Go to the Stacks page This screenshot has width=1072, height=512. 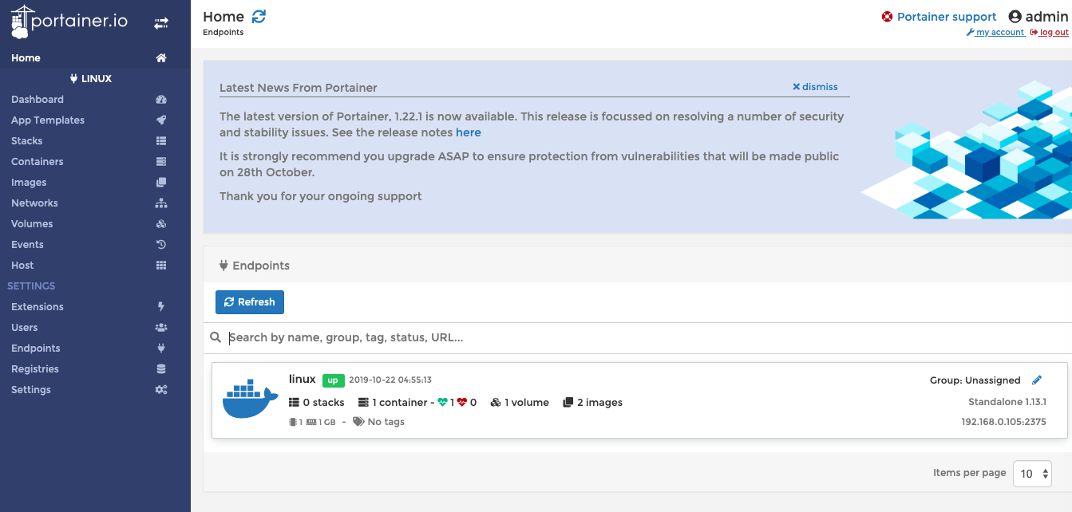click(x=27, y=141)
